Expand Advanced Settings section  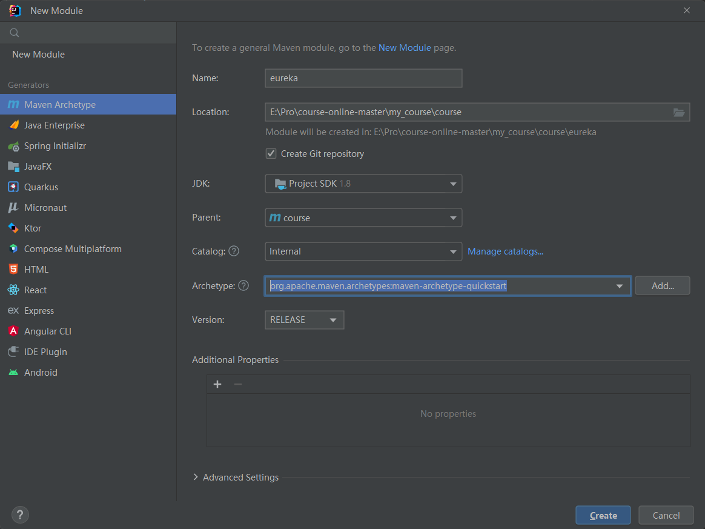(196, 477)
